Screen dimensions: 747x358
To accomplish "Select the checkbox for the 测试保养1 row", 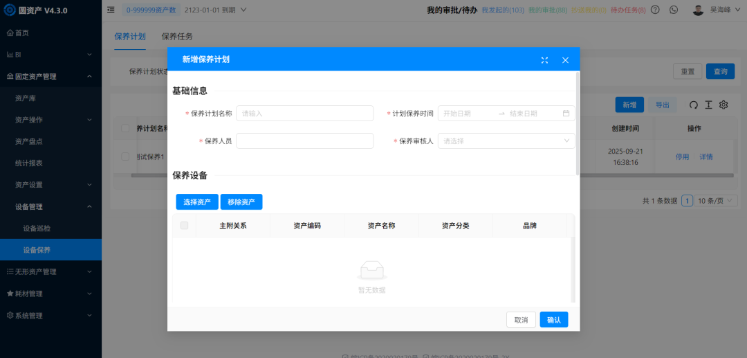I will click(x=125, y=156).
